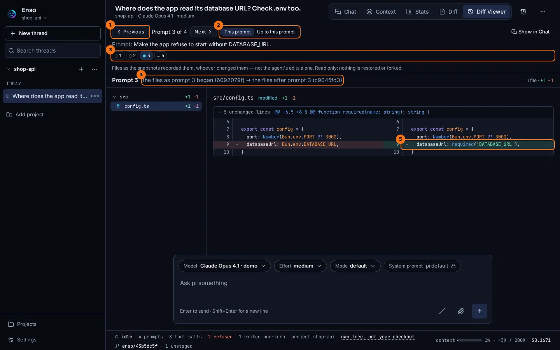Screen dimensions: 560x350
Task: Select the 'This prompt' diff scope
Action: coord(238,32)
